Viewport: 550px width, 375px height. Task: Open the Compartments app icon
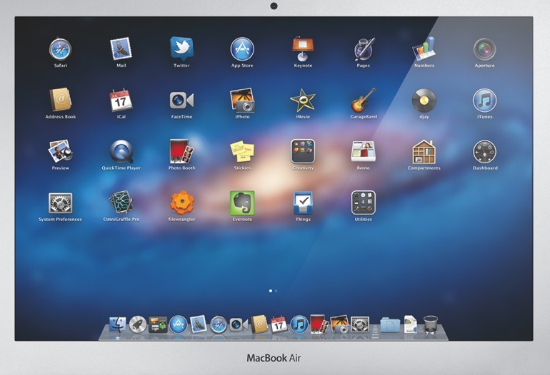click(424, 152)
